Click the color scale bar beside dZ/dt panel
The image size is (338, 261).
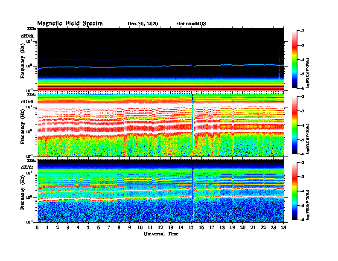coord(294,191)
